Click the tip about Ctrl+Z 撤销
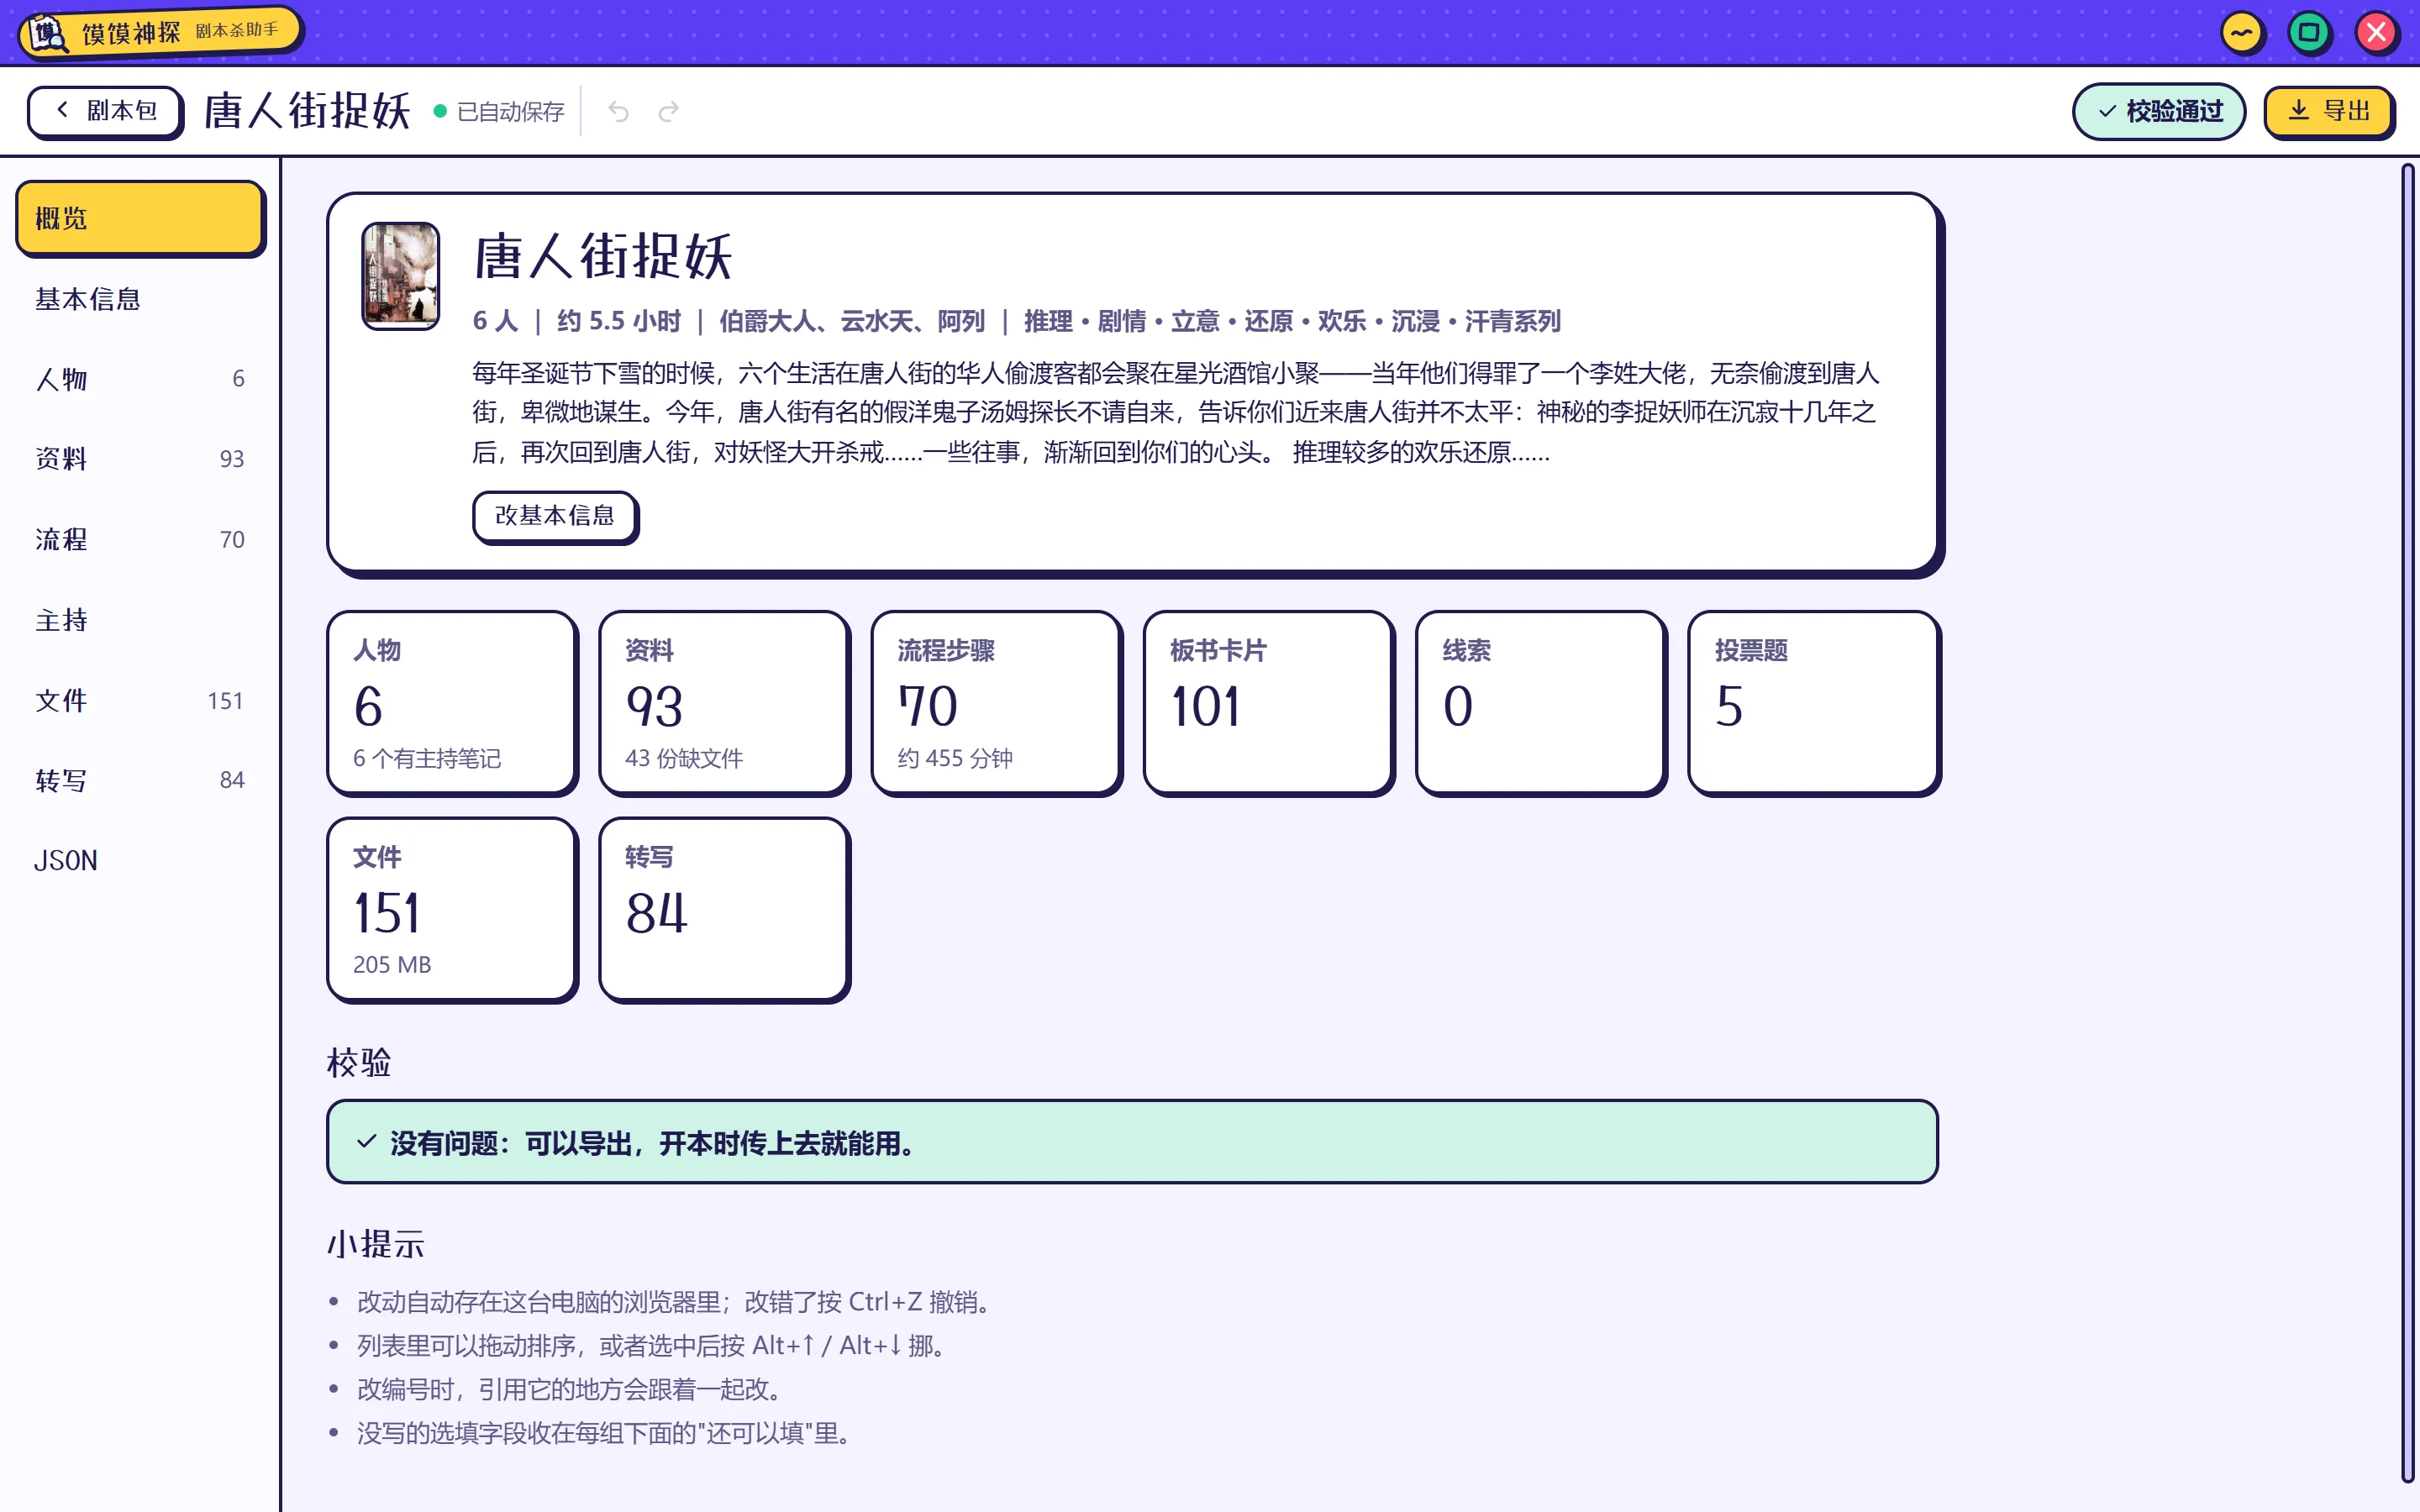The height and width of the screenshot is (1512, 2420). pyautogui.click(x=675, y=1302)
